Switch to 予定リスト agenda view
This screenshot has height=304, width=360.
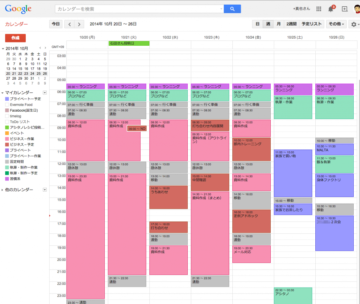[x=311, y=24]
